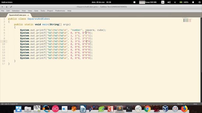
Task: Open the notifications bell icon
Action: pyautogui.click(x=193, y=2)
